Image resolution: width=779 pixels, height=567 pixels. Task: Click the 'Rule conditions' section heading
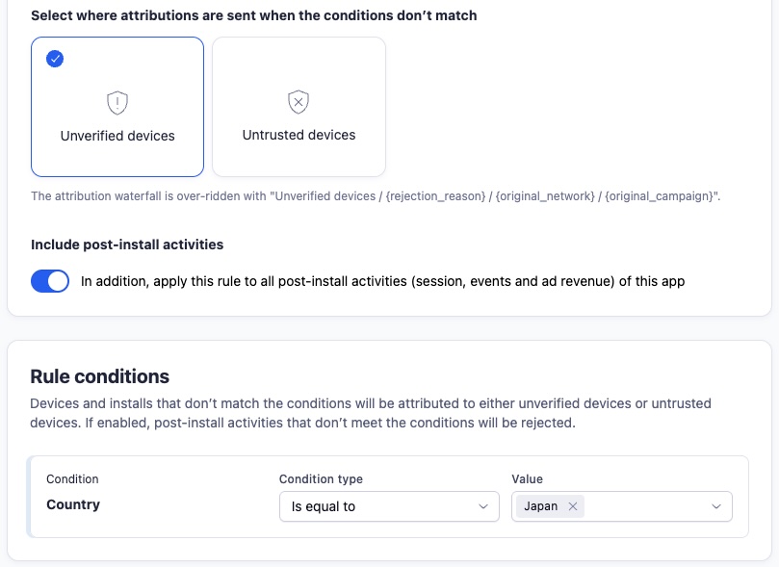click(x=99, y=376)
